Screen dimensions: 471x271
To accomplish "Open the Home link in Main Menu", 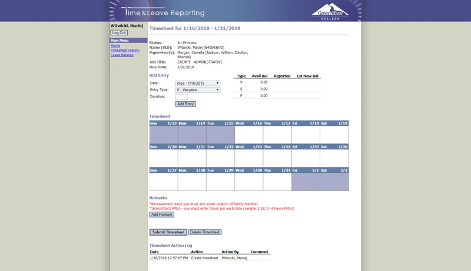I will 115,46.
